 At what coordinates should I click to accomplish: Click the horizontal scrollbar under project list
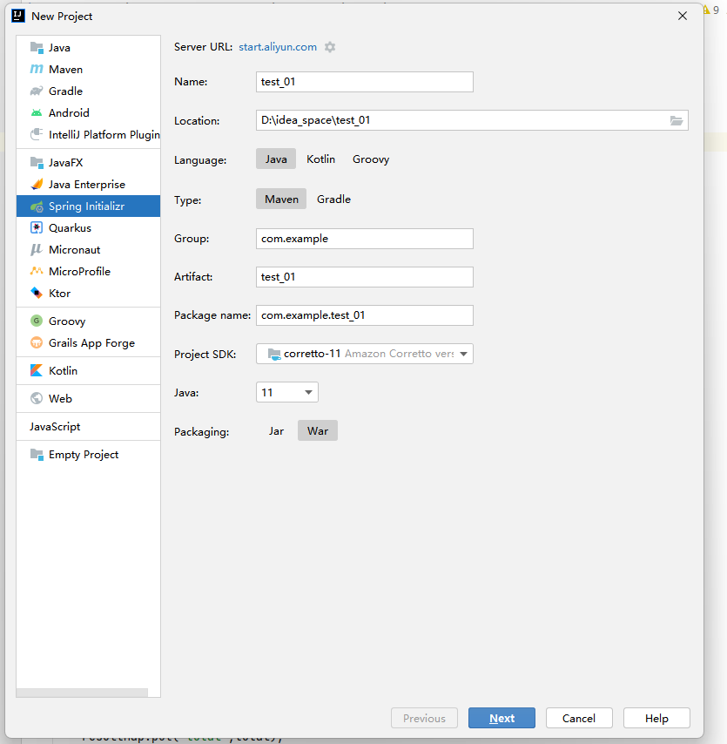(x=82, y=693)
